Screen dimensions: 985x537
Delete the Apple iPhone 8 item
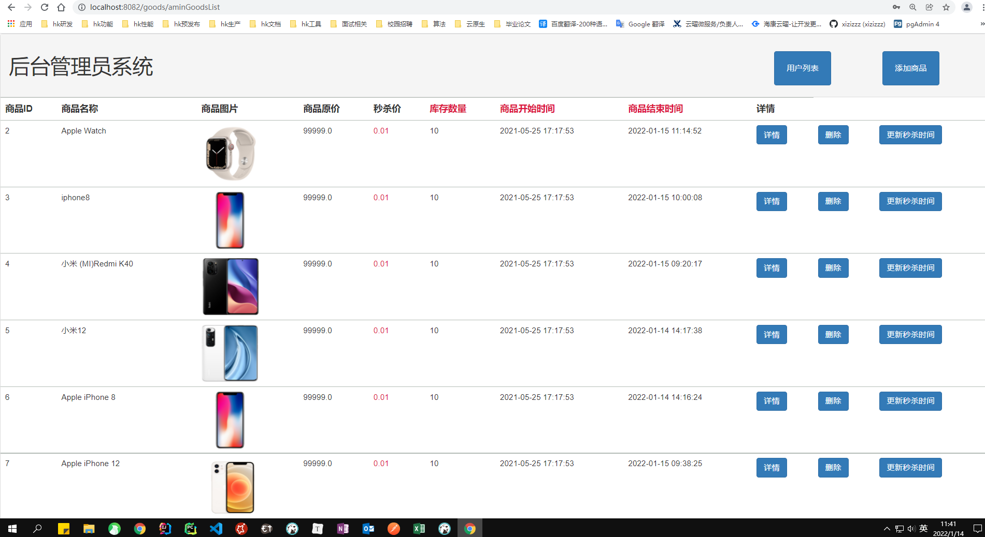(x=833, y=401)
